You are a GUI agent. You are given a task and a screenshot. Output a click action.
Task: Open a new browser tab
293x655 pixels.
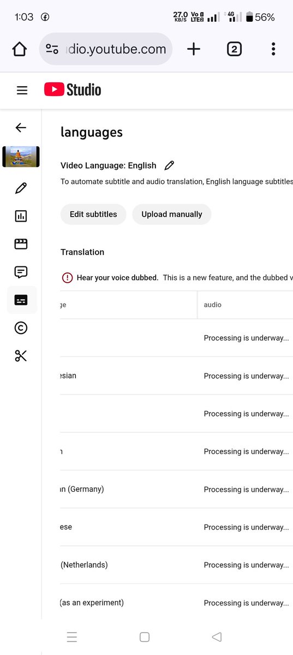tap(194, 49)
